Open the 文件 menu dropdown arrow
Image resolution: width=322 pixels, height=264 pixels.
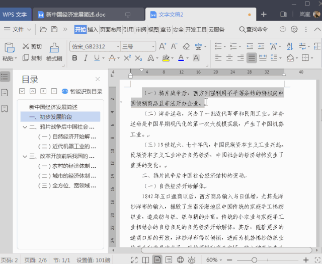click(29, 30)
